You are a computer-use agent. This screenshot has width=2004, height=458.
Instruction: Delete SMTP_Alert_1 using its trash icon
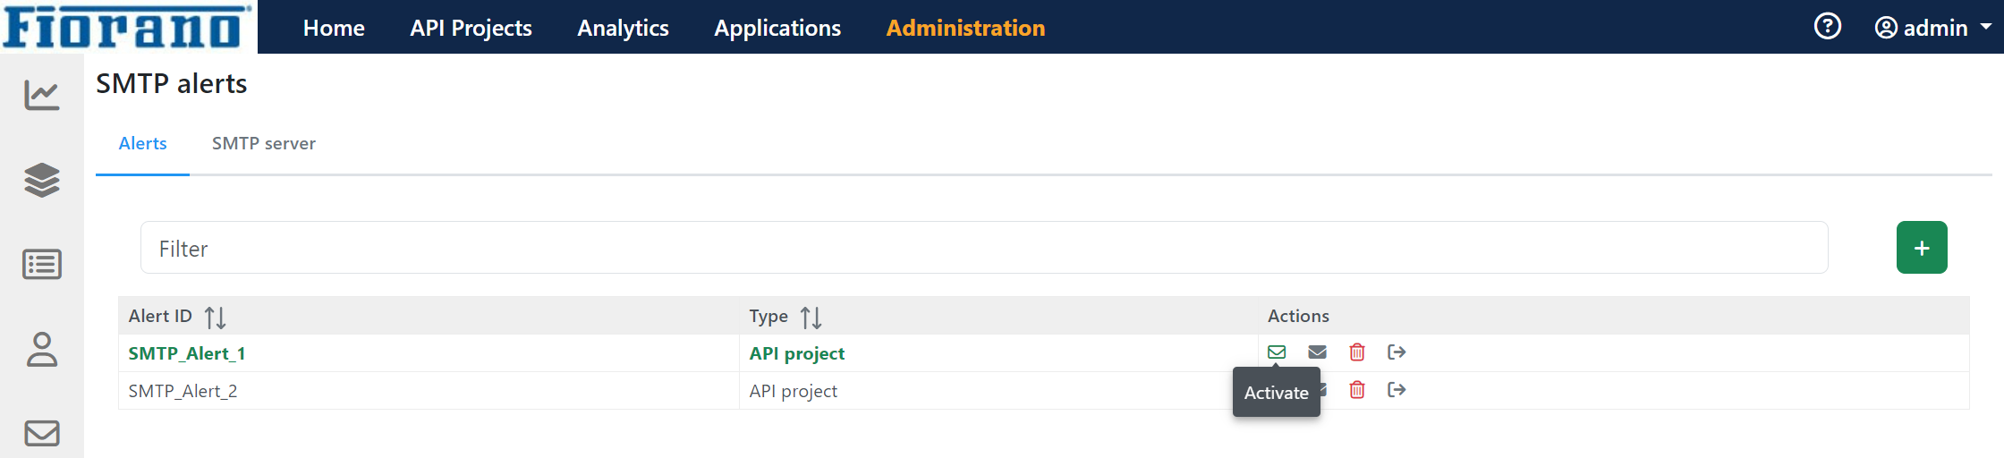[x=1357, y=352]
